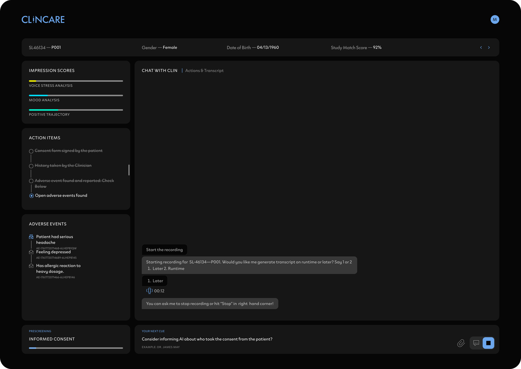
Task: Click ID AE-1761772071466-6LHEPB146
Action: (x=55, y=277)
